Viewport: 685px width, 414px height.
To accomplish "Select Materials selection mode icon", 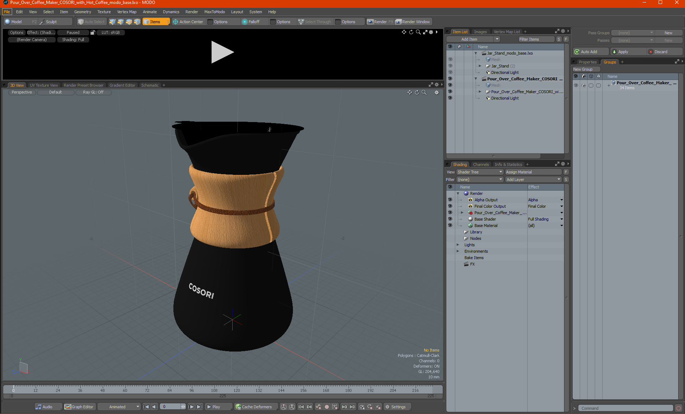I will (x=137, y=22).
